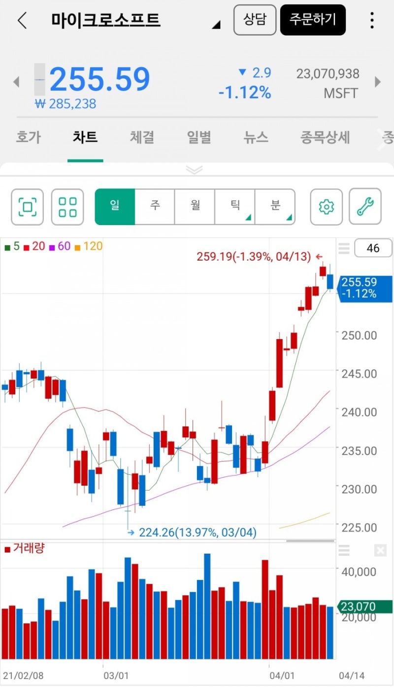
Task: Click the chart panel hamburger handle icon
Action: pyautogui.click(x=344, y=248)
